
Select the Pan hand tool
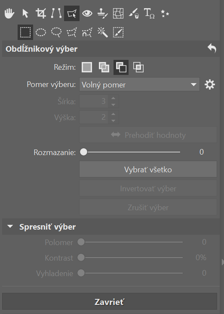tap(9, 14)
